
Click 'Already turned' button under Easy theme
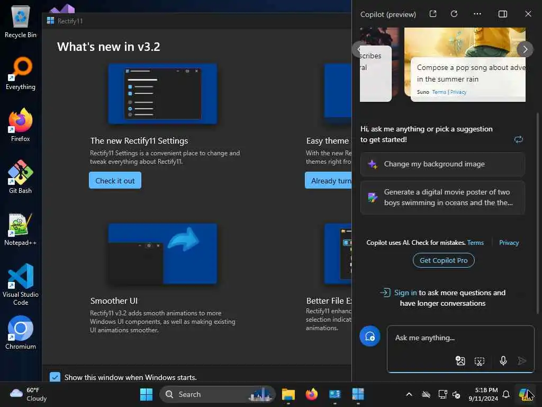(x=328, y=181)
